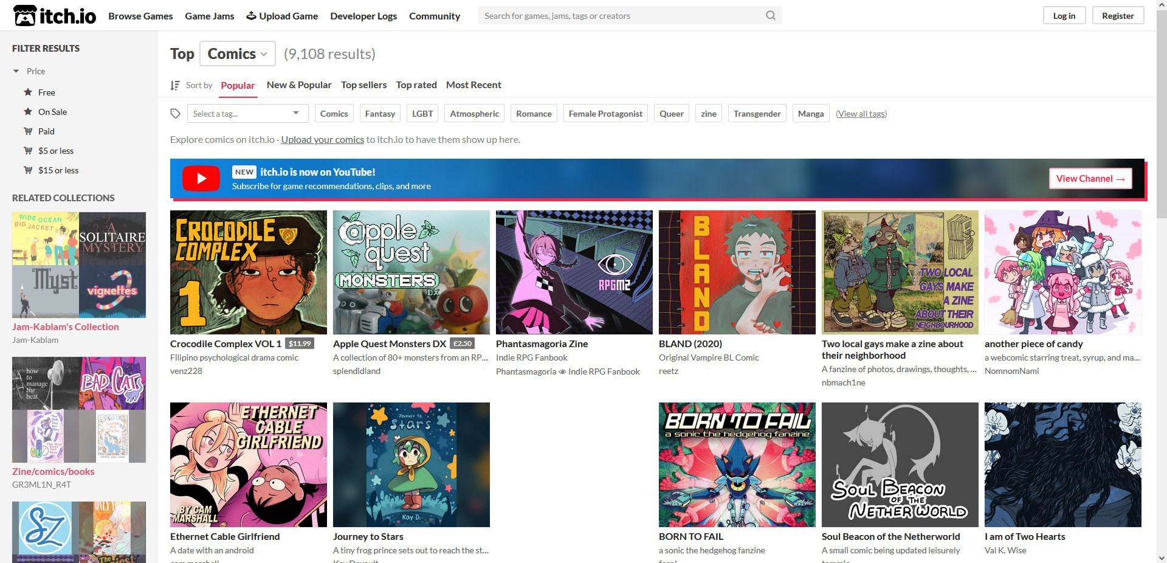Open Browse Games menu
The image size is (1167, 563).
[140, 16]
